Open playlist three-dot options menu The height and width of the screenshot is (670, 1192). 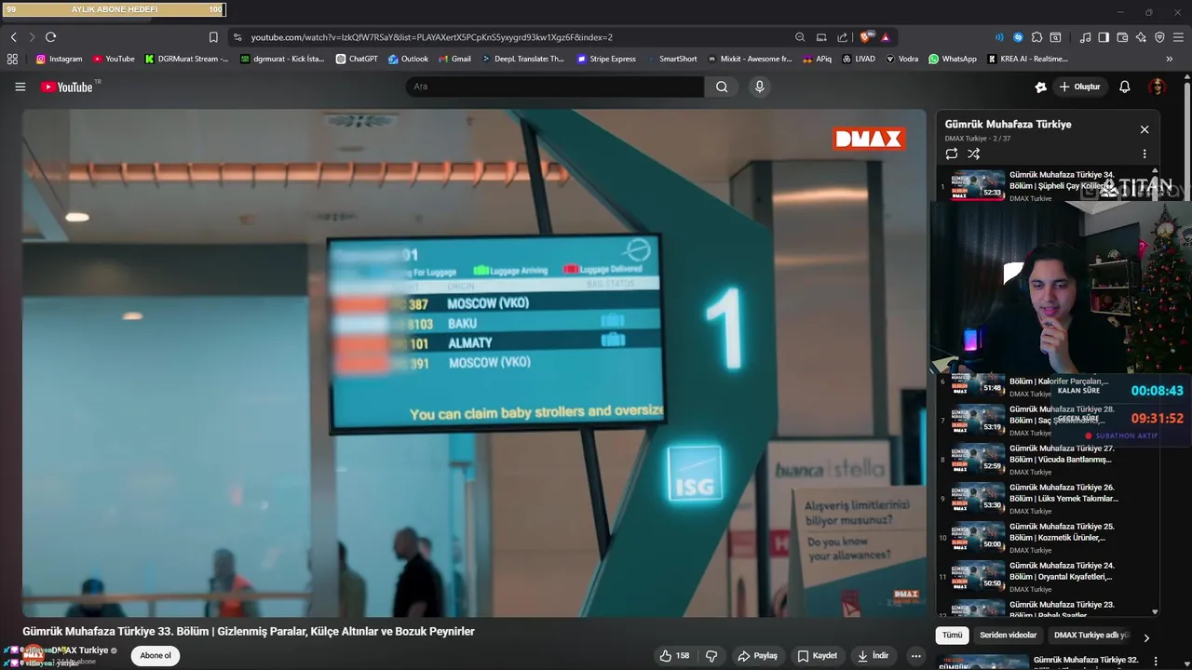click(x=1145, y=154)
